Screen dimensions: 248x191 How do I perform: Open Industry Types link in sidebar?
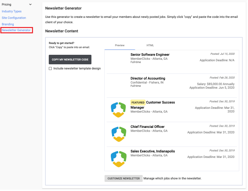pos(11,11)
